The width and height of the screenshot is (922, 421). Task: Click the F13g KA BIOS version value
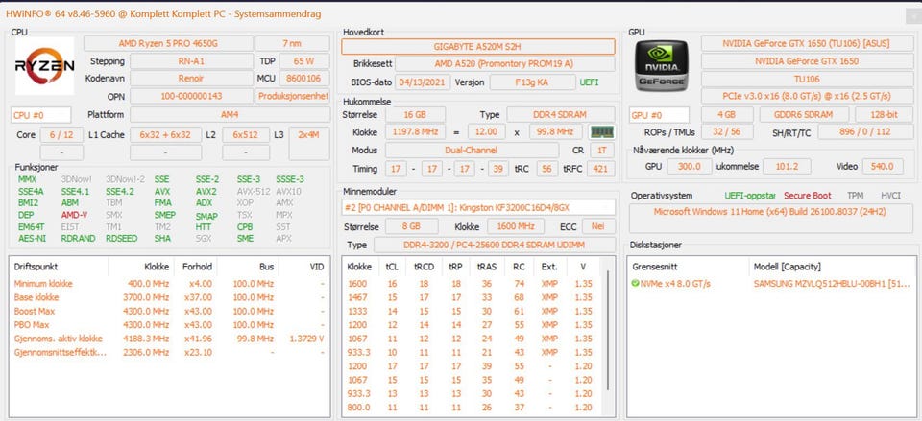pos(532,82)
